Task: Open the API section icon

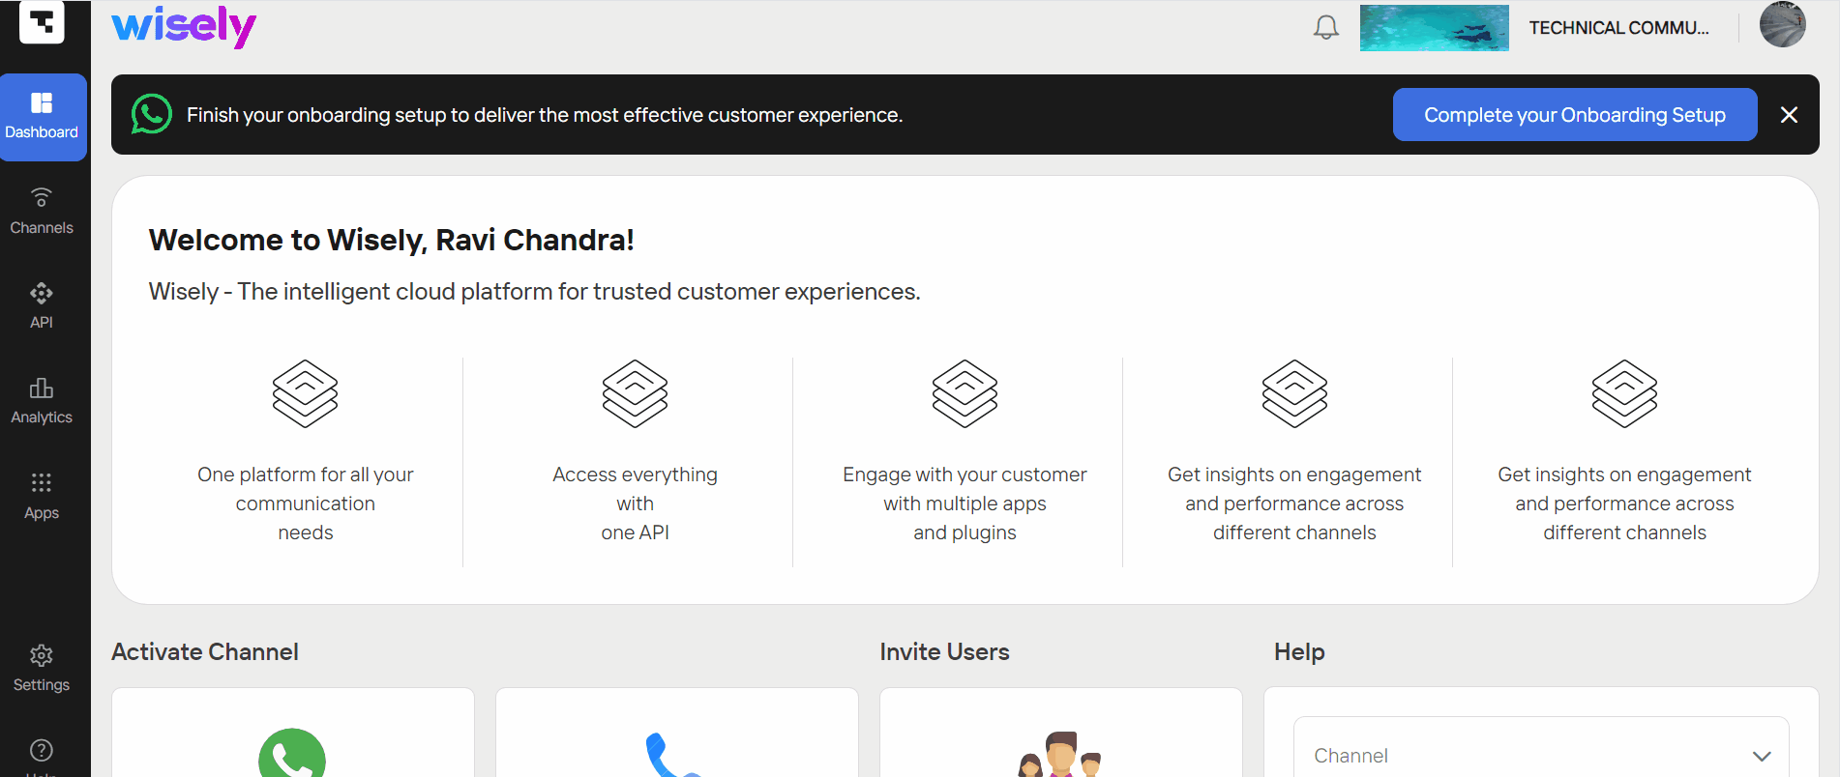Action: 42,293
